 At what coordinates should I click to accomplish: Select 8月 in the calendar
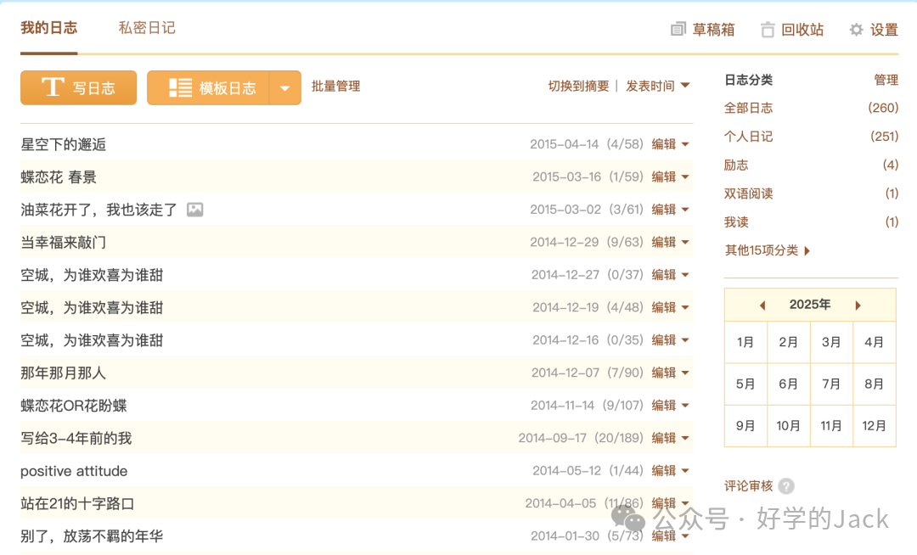(875, 384)
